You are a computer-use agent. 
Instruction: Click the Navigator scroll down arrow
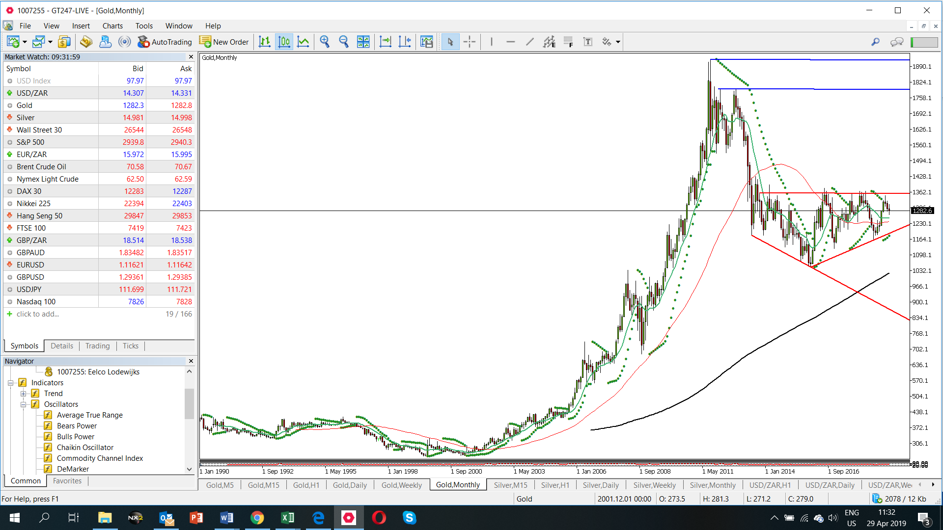(190, 469)
